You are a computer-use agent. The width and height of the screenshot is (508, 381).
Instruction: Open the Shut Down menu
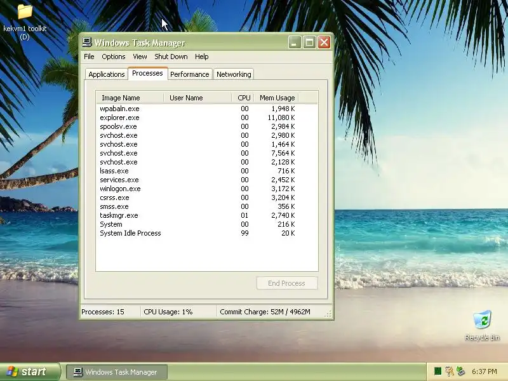point(171,57)
